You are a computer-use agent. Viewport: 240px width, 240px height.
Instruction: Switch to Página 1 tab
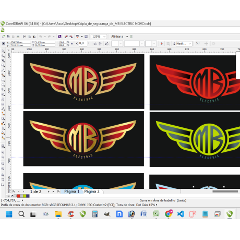(72, 191)
